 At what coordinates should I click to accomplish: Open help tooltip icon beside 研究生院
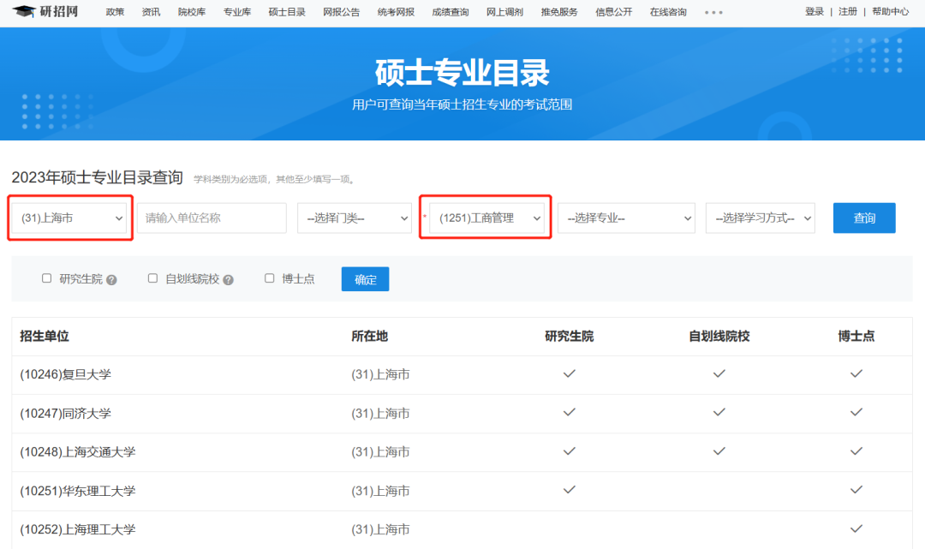pos(111,280)
